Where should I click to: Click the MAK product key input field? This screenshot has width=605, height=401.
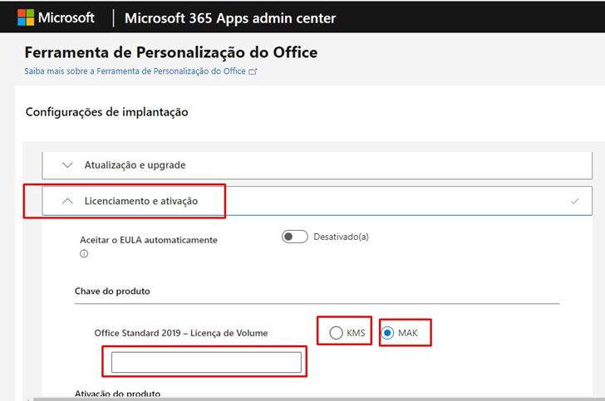coord(206,362)
